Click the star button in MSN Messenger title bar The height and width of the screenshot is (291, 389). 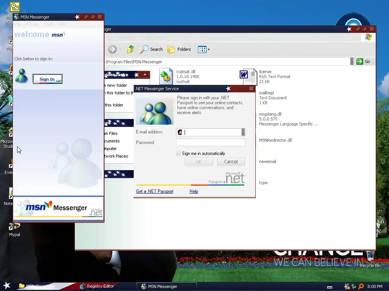coord(77,17)
